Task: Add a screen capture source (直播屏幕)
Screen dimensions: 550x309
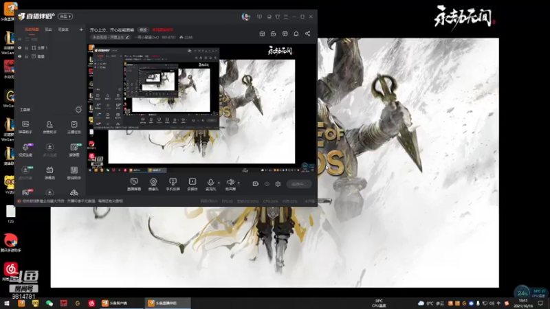Action: 134,184
